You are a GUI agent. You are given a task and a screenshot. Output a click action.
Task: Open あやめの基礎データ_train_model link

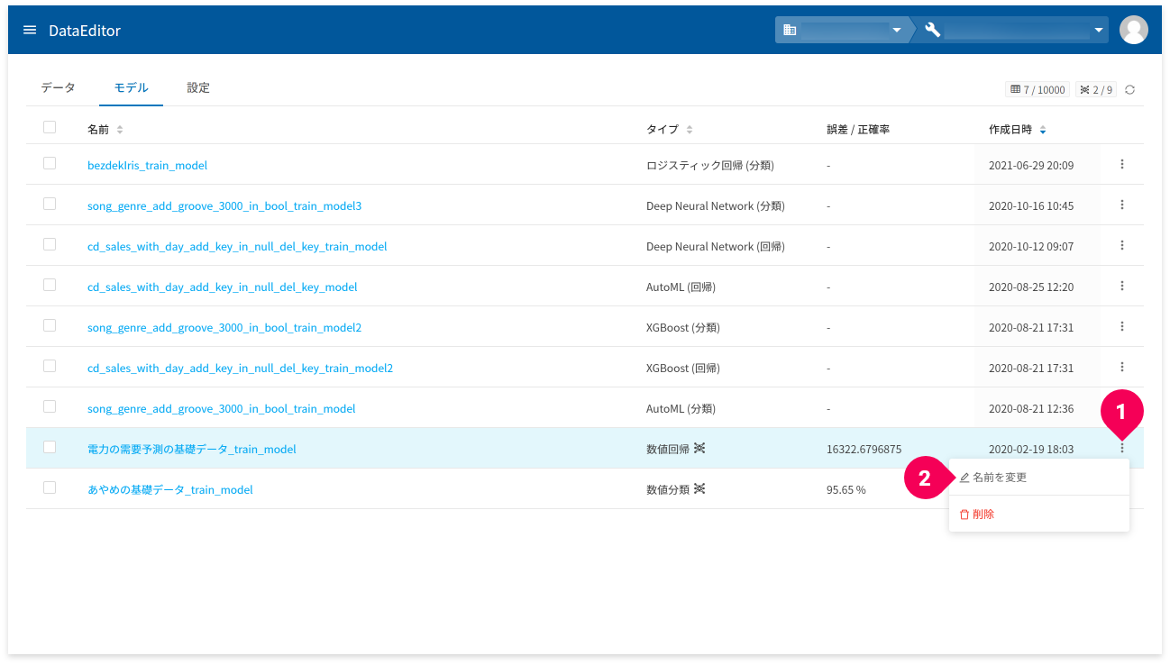[x=170, y=489]
